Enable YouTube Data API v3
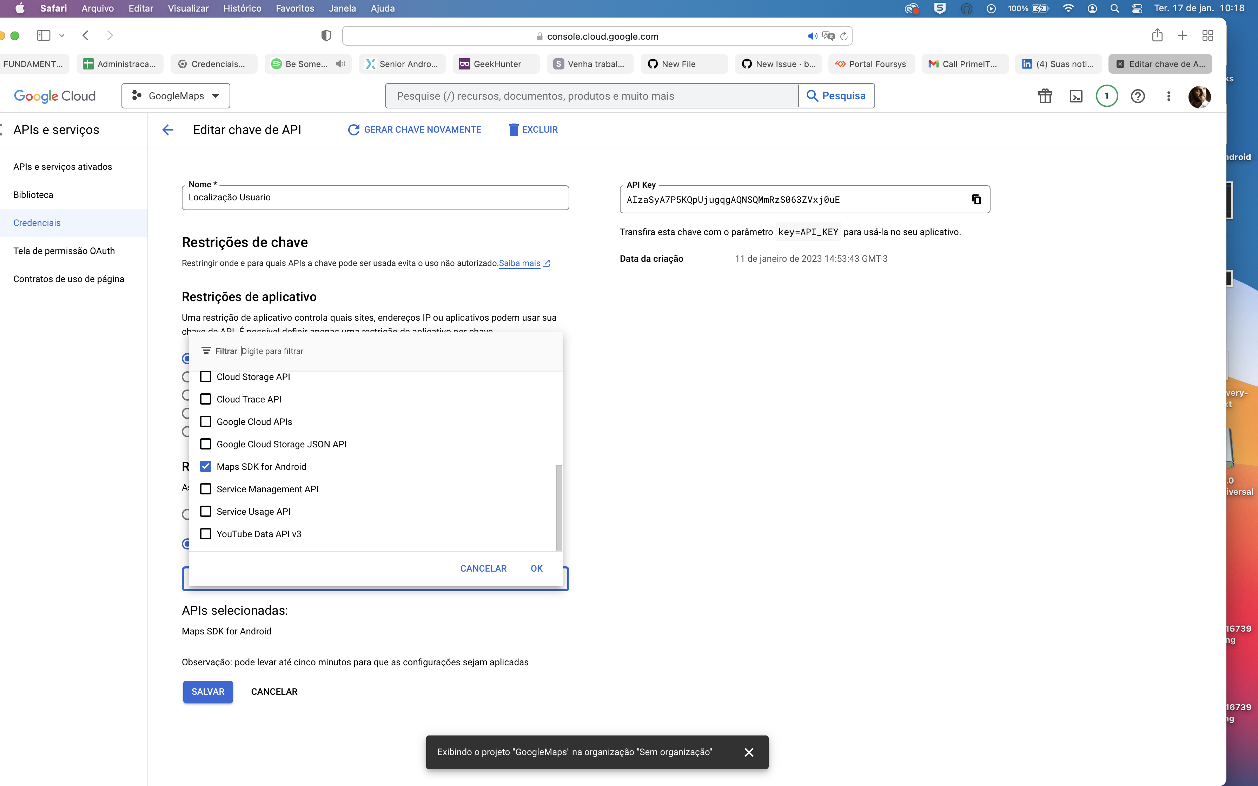The width and height of the screenshot is (1258, 786). [206, 533]
